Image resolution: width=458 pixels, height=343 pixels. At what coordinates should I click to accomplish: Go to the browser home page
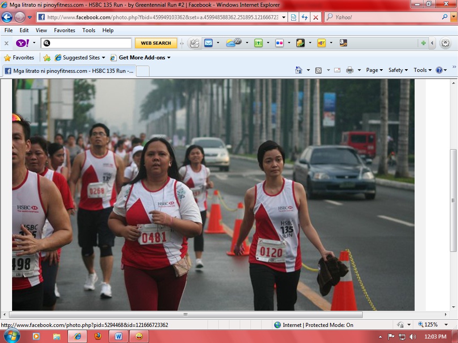298,70
